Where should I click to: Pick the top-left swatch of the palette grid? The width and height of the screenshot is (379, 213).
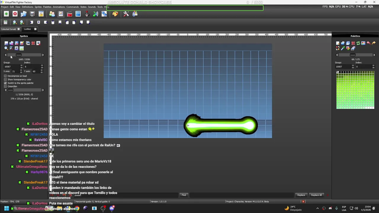point(338,72)
